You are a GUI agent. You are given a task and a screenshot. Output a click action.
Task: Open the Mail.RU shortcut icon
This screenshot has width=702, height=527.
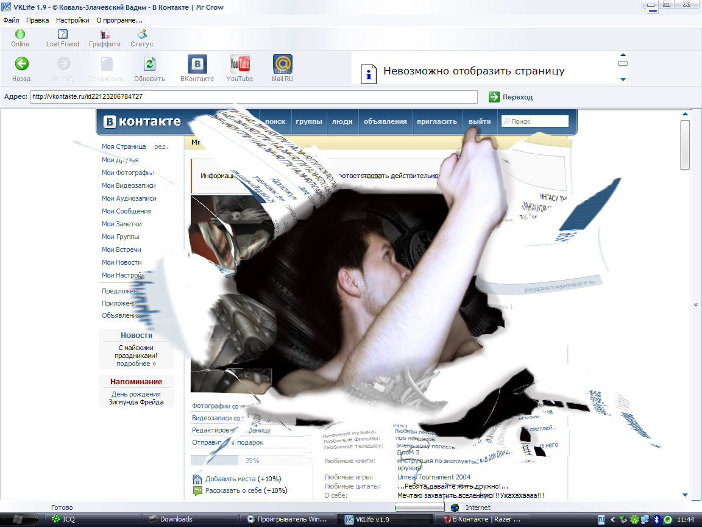point(282,64)
